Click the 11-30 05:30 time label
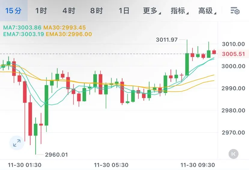This screenshot has height=170, width=249. [111, 165]
